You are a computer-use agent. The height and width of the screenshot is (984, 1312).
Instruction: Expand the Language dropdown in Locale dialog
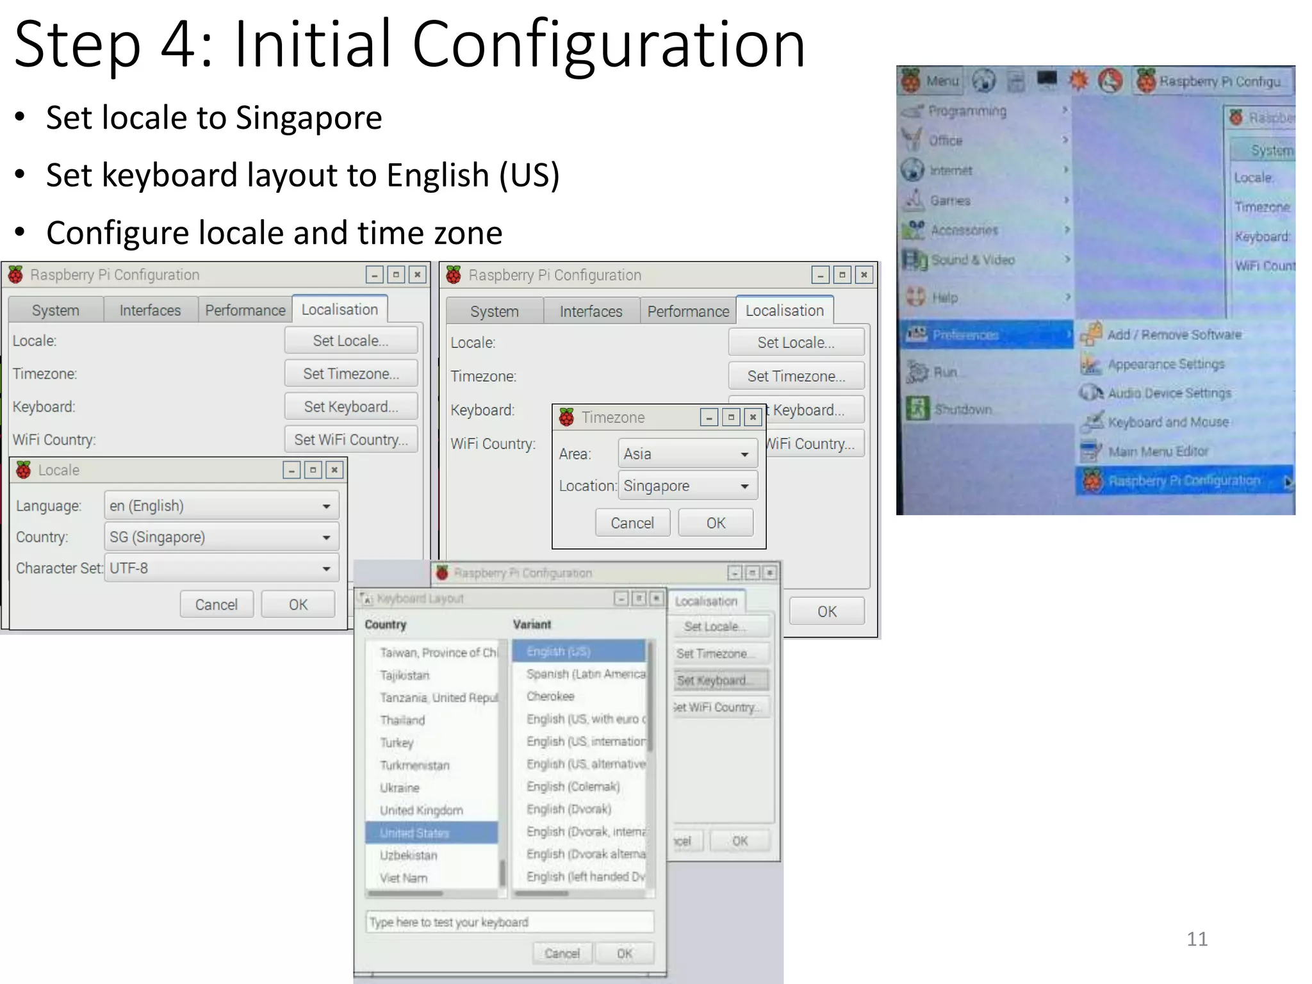click(x=222, y=505)
